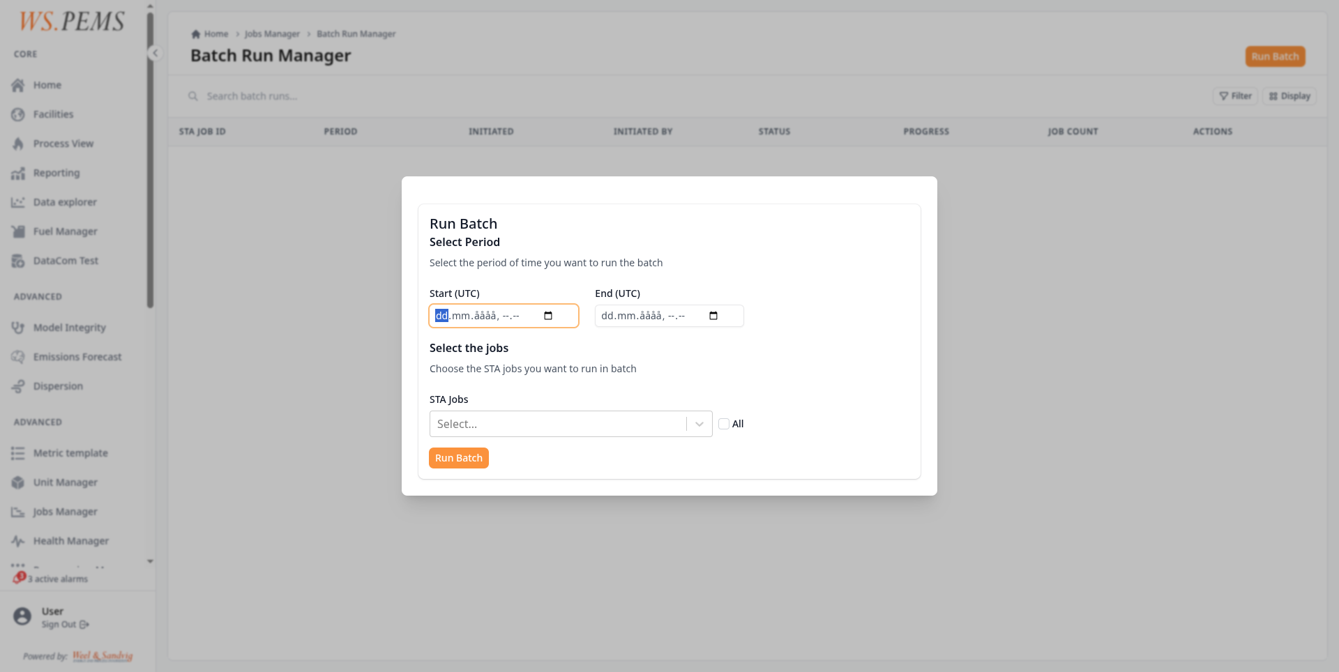Click the Emissions Forecast icon
This screenshot has height=672, width=1339.
18,357
